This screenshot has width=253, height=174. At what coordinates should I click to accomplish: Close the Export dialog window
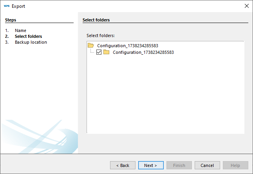point(246,6)
